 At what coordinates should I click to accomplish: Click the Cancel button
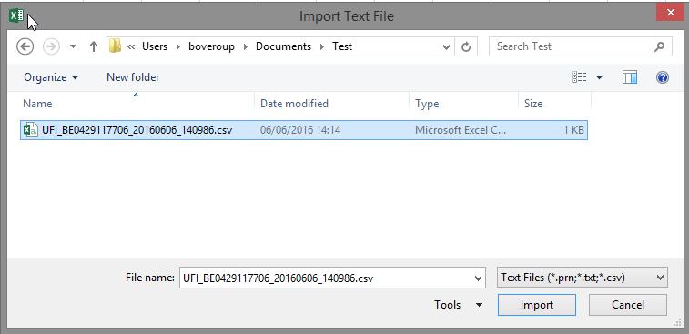[627, 305]
